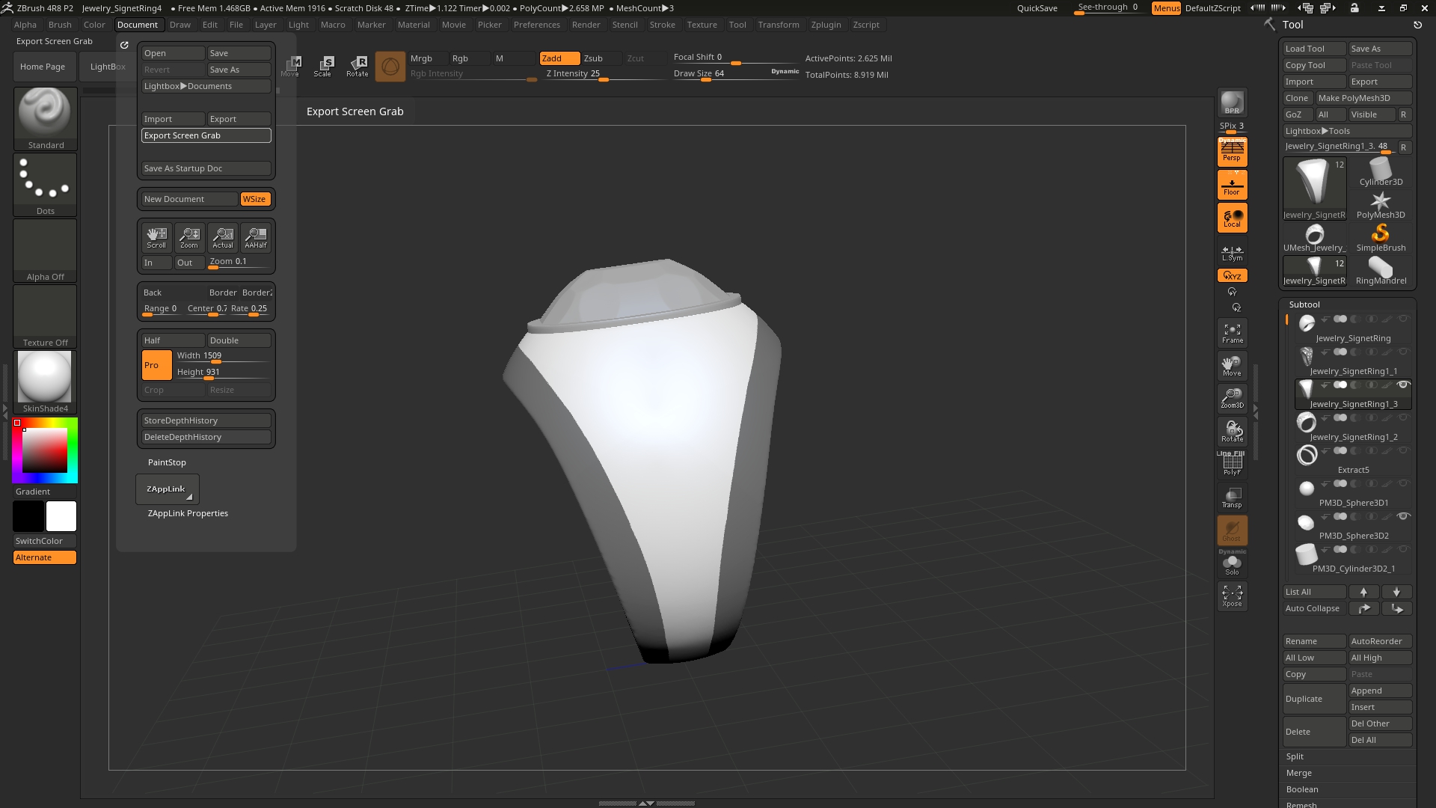Expand the Split section
Viewport: 1436px width, 808px height.
1295,756
